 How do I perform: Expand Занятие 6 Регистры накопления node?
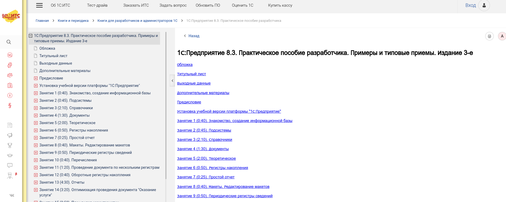(36, 130)
